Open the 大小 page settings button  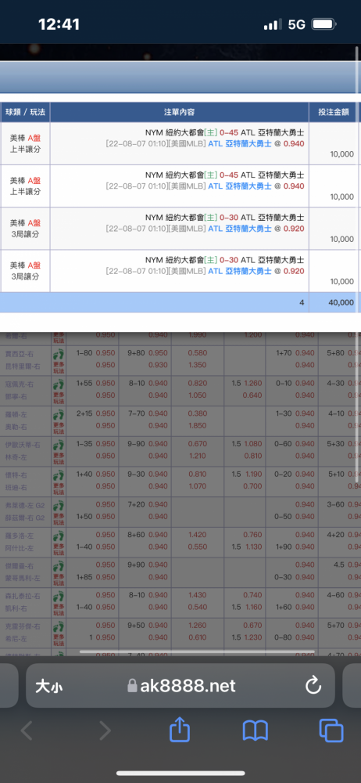pos(49,686)
